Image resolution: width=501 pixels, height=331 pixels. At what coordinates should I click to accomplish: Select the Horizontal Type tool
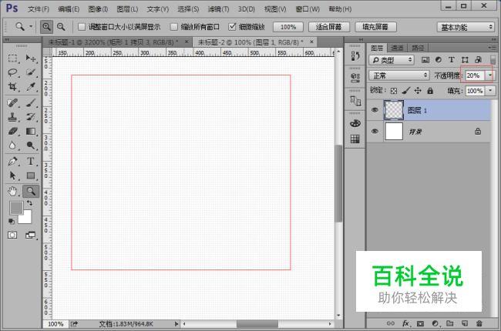[31, 161]
